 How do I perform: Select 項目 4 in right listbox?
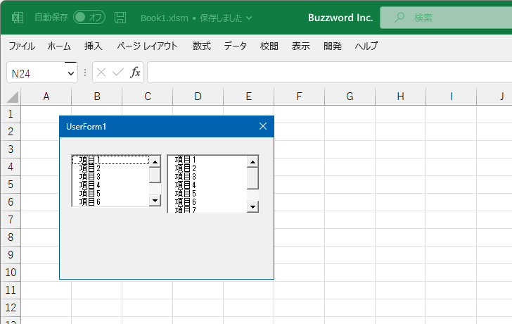coord(207,185)
